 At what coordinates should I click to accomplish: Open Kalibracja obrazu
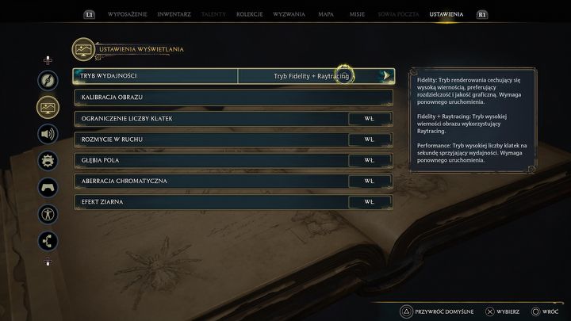[x=233, y=97]
